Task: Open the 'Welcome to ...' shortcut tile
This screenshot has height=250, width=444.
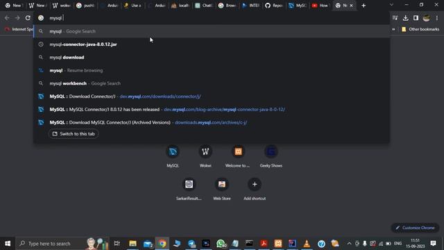Action: pyautogui.click(x=238, y=156)
